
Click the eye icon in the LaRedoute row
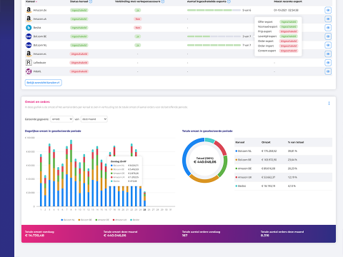click(x=328, y=63)
